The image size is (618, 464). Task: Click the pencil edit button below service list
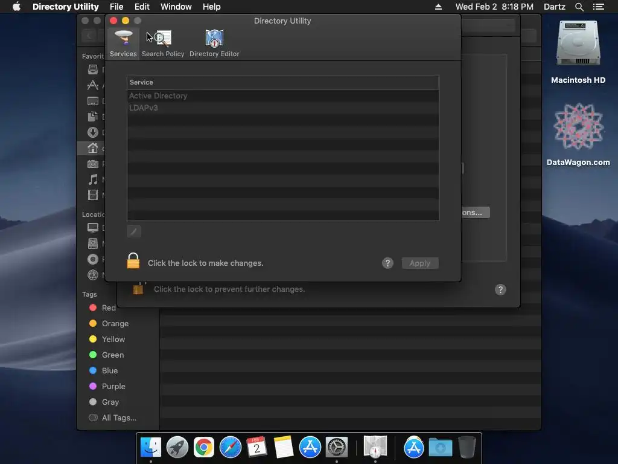(133, 231)
